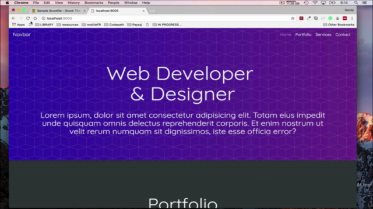Click the battery charging status icon

pyautogui.click(x=332, y=2)
